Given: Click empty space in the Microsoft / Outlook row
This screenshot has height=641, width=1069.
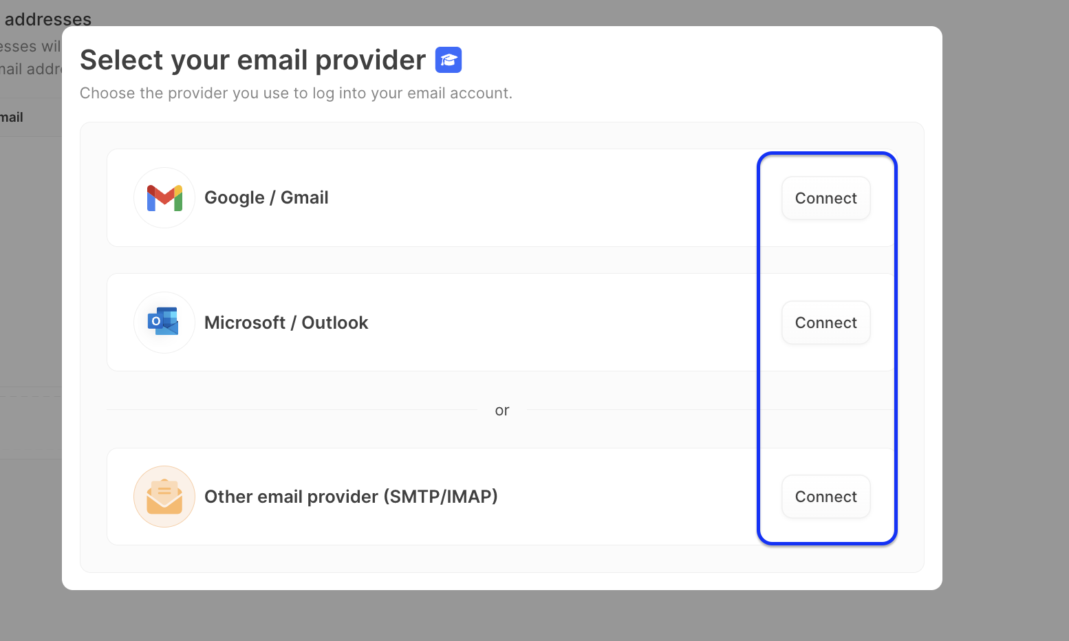Looking at the screenshot, I should pyautogui.click(x=550, y=323).
